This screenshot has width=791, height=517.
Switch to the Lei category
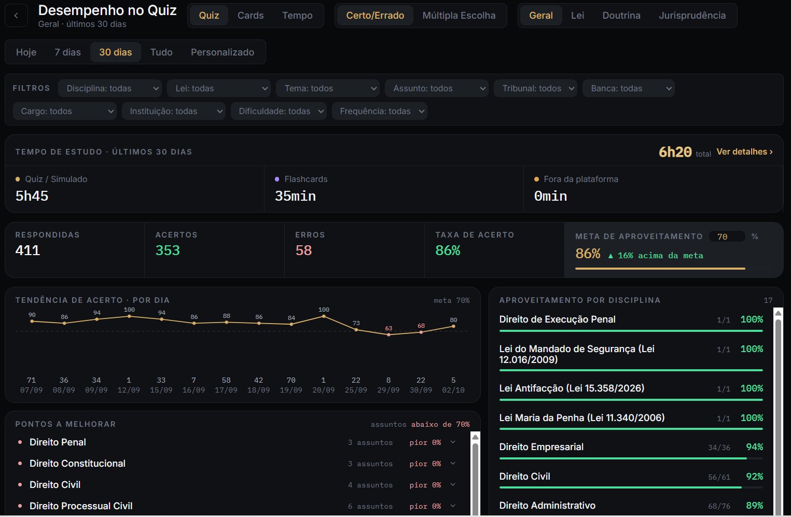coord(577,16)
